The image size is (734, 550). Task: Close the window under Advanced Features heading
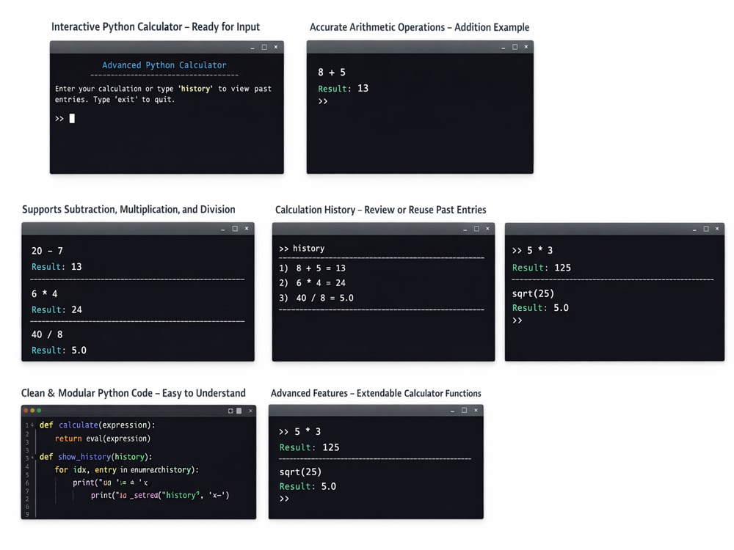[476, 410]
